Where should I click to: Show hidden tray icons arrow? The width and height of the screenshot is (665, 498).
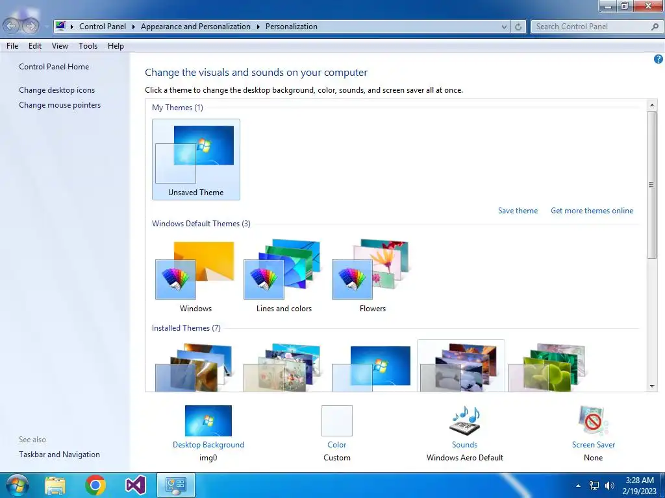(578, 486)
